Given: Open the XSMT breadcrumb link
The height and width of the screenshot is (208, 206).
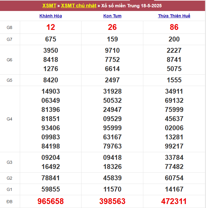Looking at the screenshot, I should [x=49, y=6].
